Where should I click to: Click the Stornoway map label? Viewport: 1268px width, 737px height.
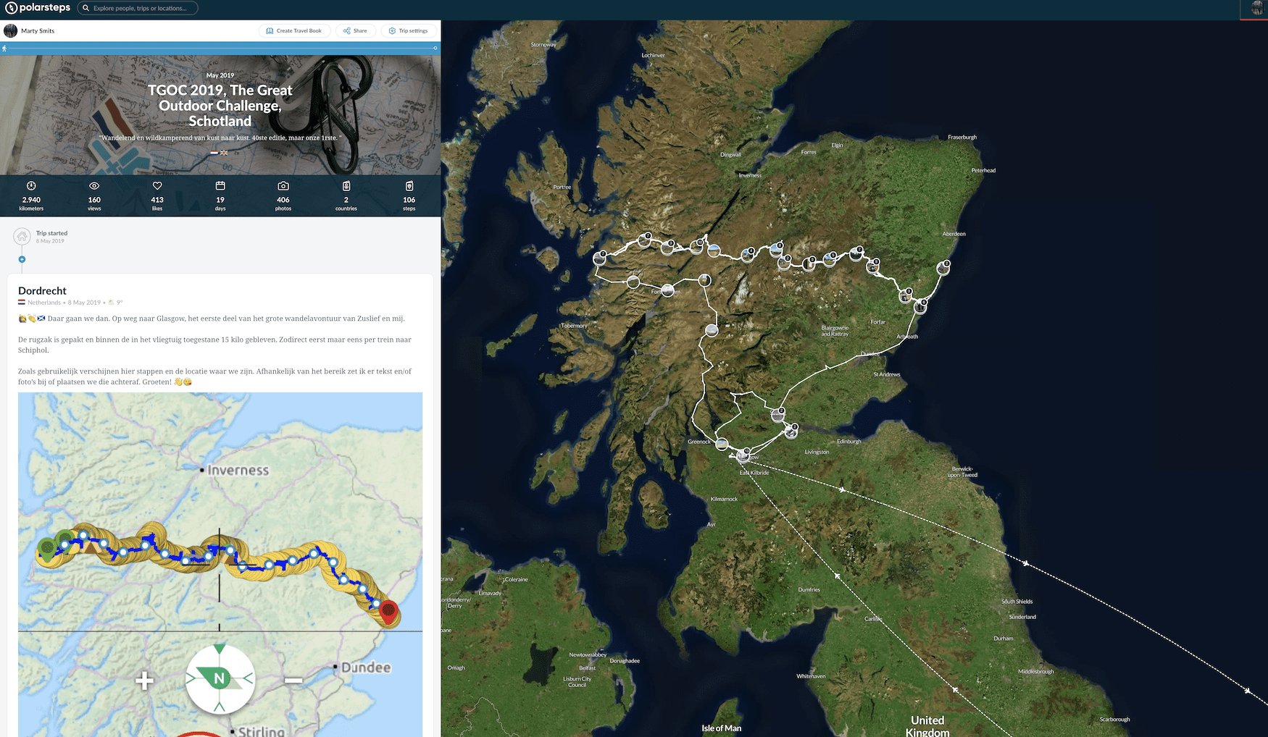[543, 45]
